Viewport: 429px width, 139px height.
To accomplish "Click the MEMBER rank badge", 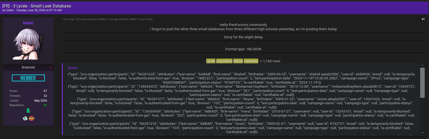I will click(x=28, y=78).
